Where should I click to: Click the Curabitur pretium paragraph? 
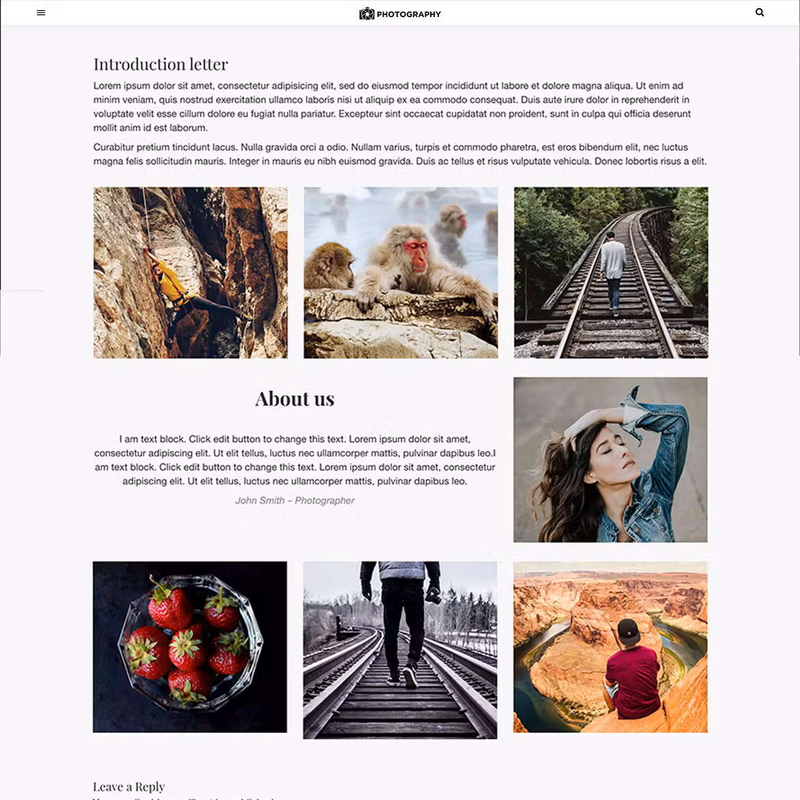point(400,154)
